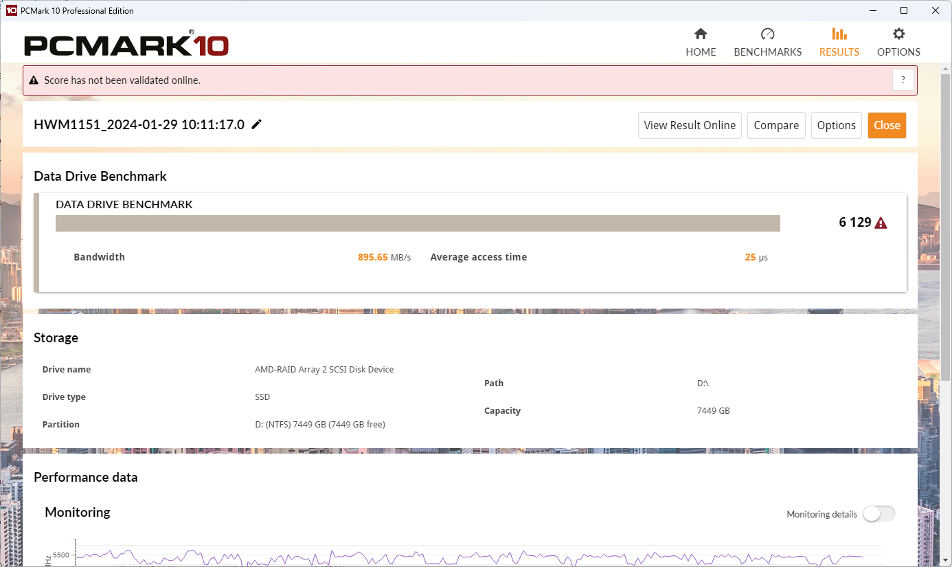This screenshot has height=567, width=952.
Task: Maximize the PCMark 10 window
Action: click(x=904, y=10)
